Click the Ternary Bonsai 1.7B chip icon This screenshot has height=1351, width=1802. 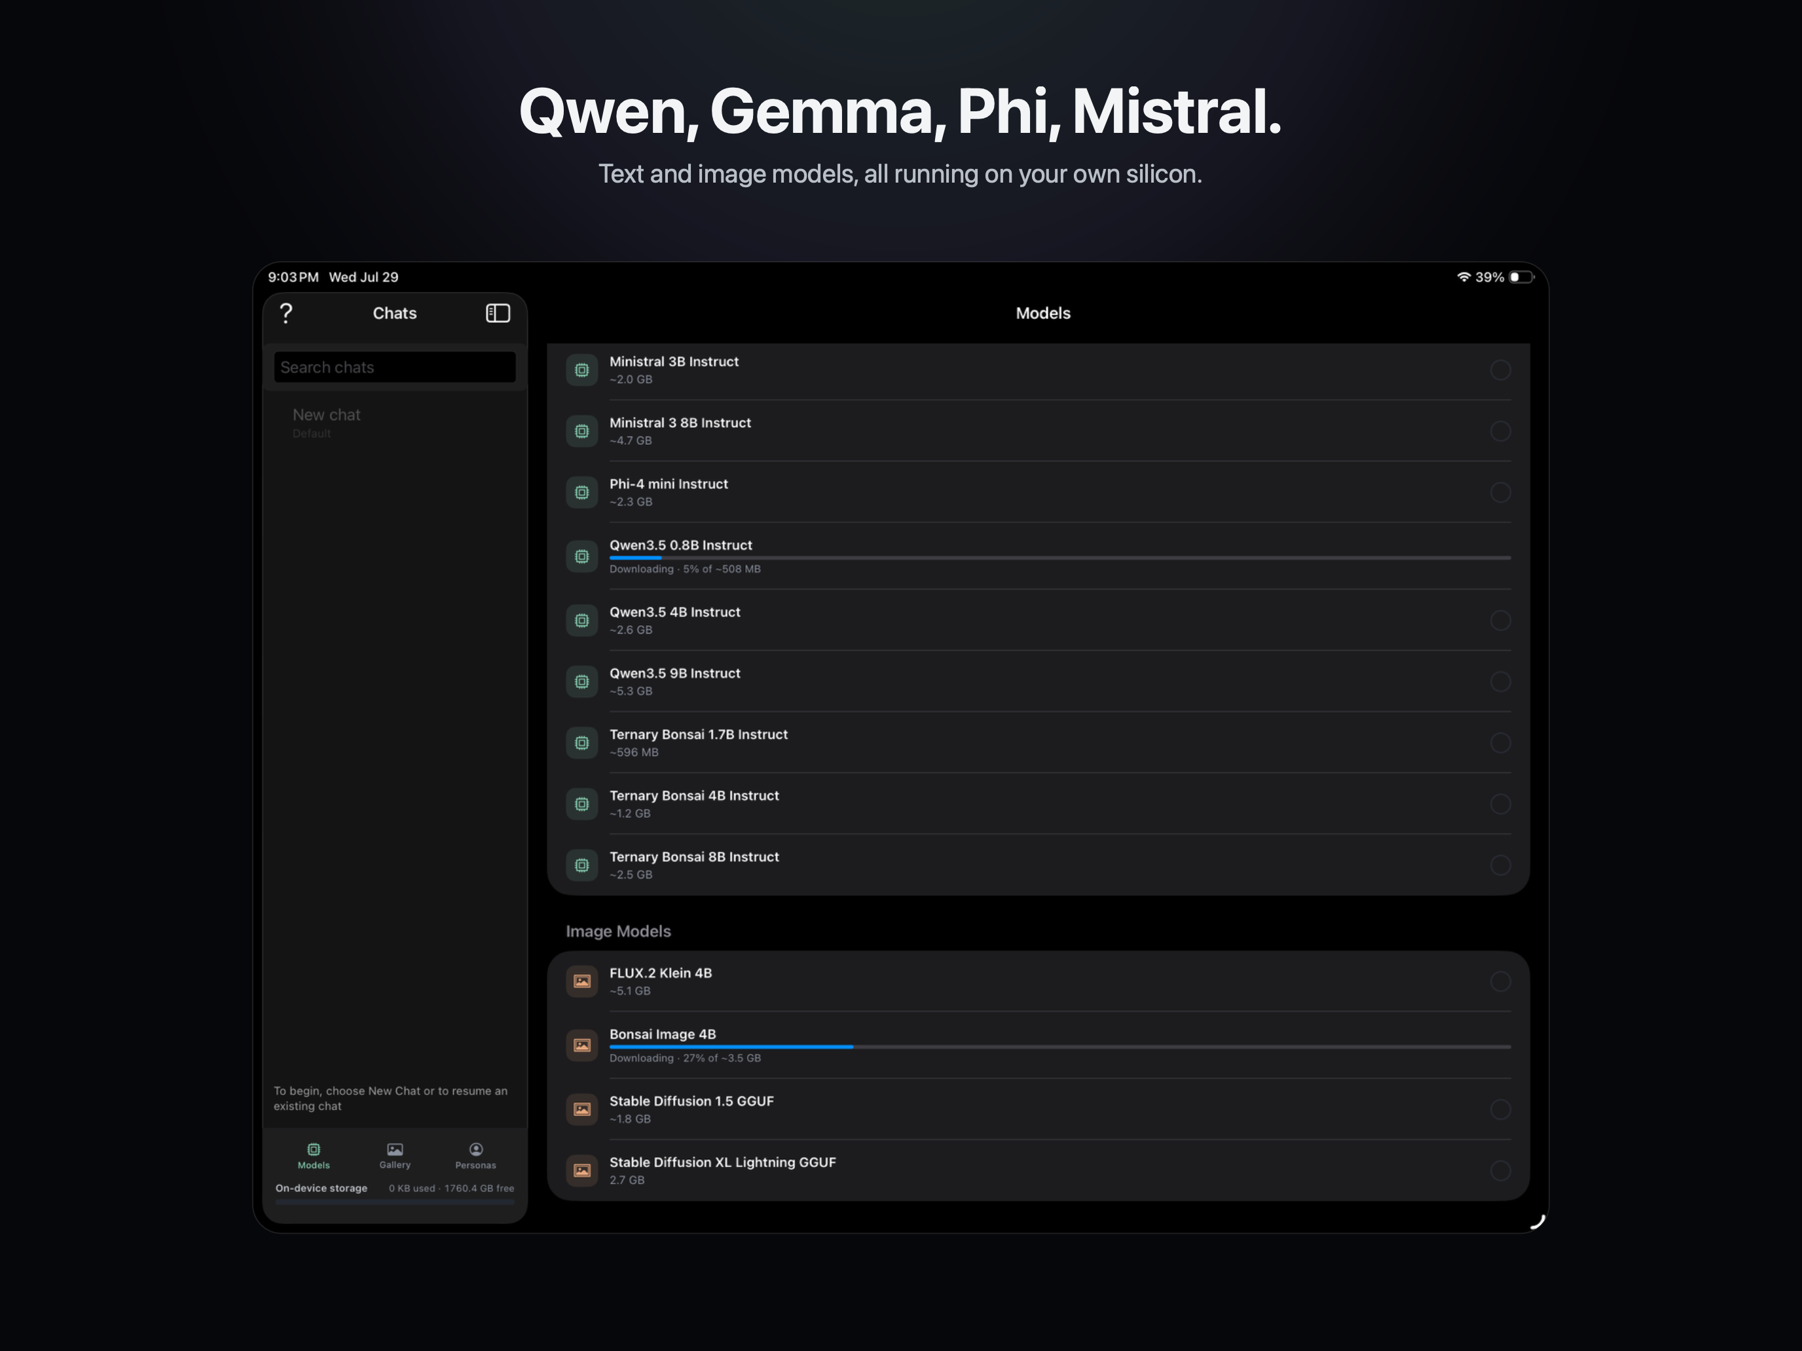(x=581, y=743)
